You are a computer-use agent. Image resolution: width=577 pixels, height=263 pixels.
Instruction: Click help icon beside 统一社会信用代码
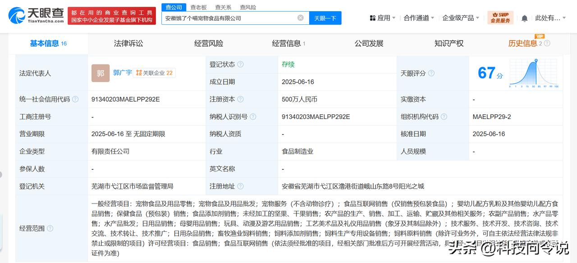75,99
